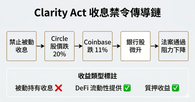
Task: Click the 收益類型標註 heading
Action: [x=97, y=76]
